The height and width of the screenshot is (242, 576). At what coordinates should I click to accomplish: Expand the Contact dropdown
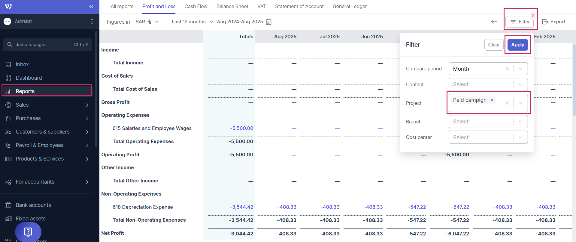click(x=520, y=84)
